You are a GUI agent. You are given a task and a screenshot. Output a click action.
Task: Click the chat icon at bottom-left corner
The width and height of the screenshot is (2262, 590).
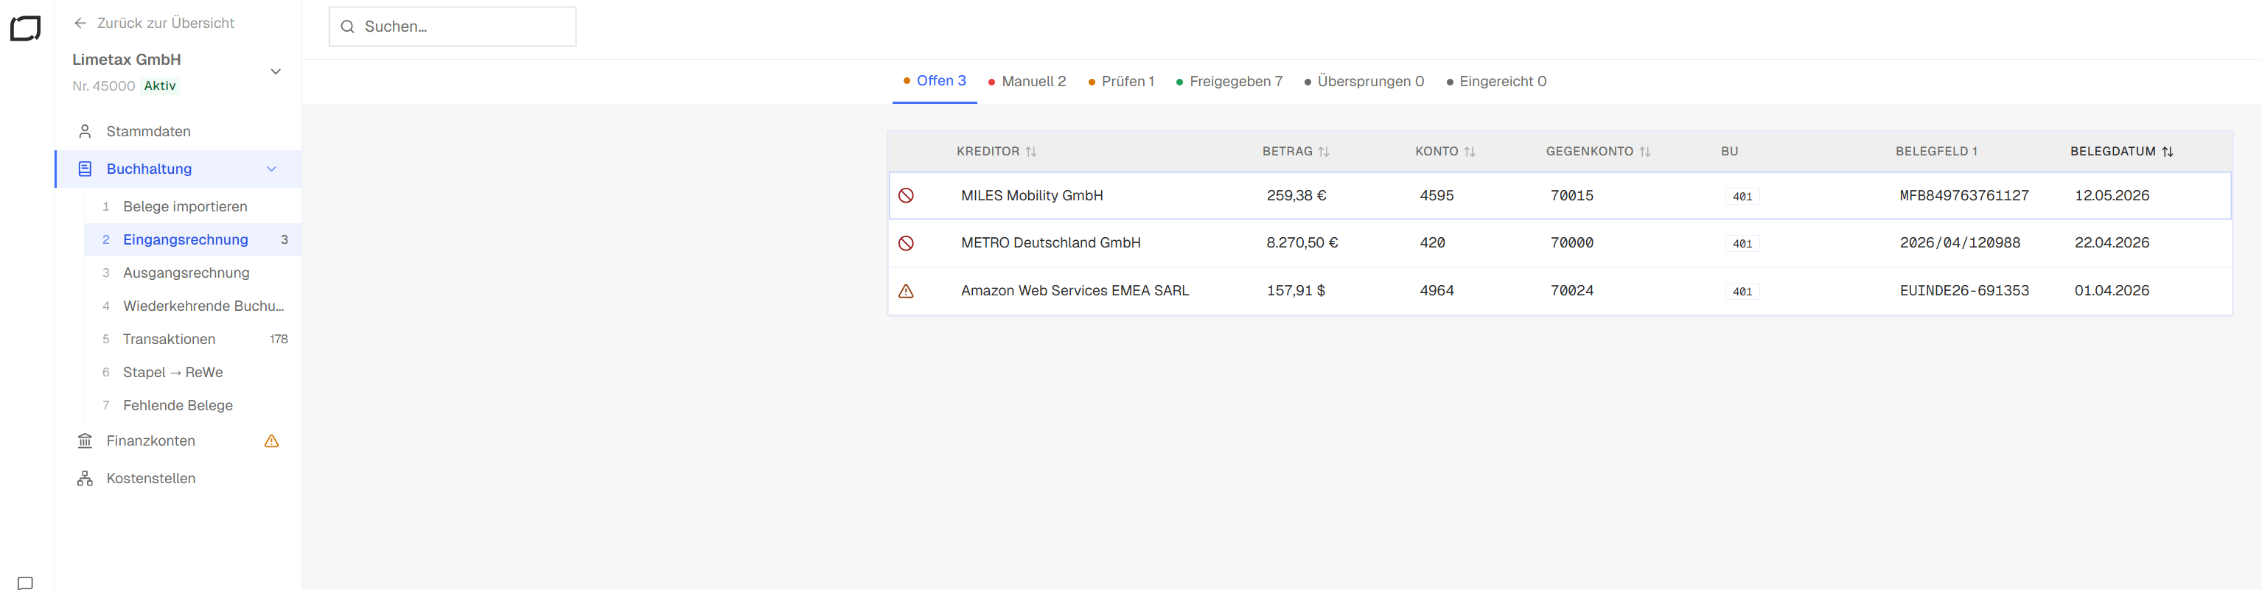[26, 582]
